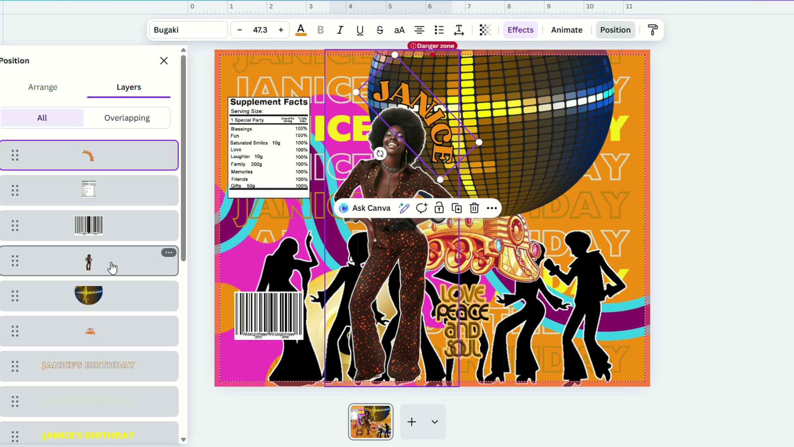Open text alignment options

pyautogui.click(x=419, y=30)
